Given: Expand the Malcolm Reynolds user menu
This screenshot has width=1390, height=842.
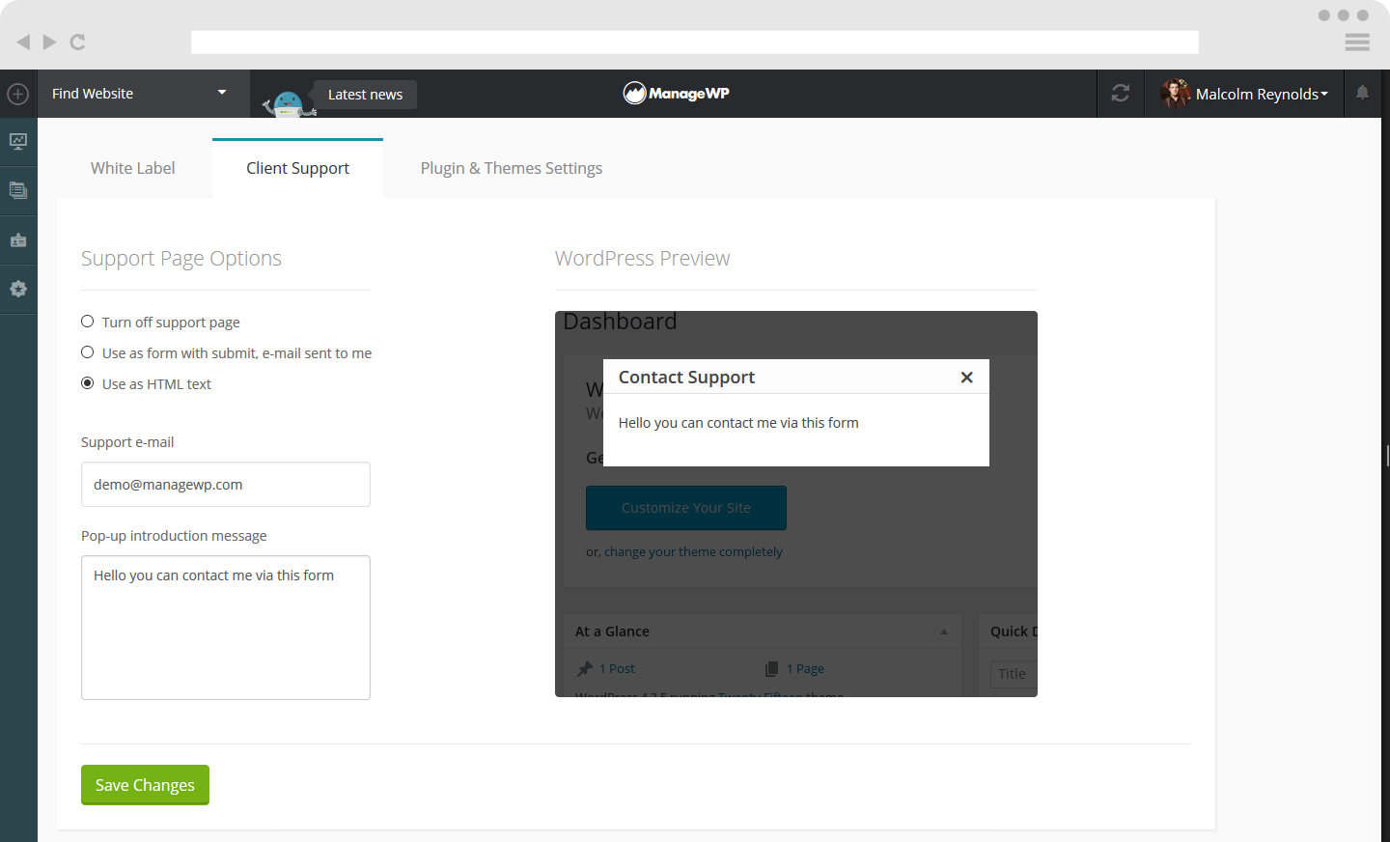Looking at the screenshot, I should coord(1262,95).
